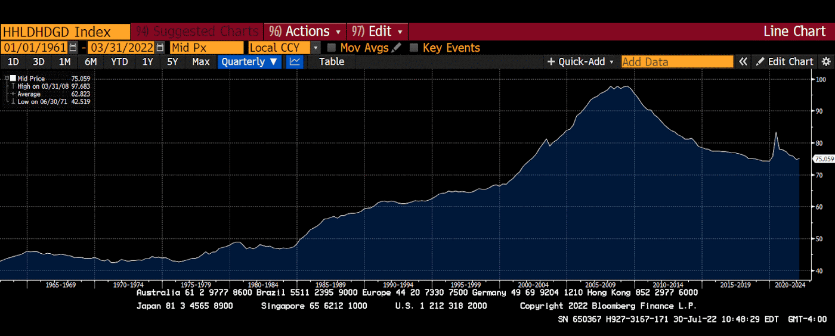Click the Edit Chart button
Image resolution: width=835 pixels, height=336 pixels.
(784, 61)
